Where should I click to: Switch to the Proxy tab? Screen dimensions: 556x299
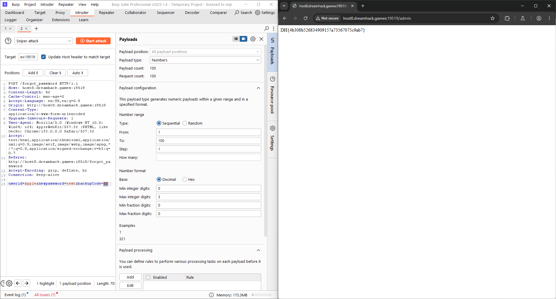coord(60,12)
